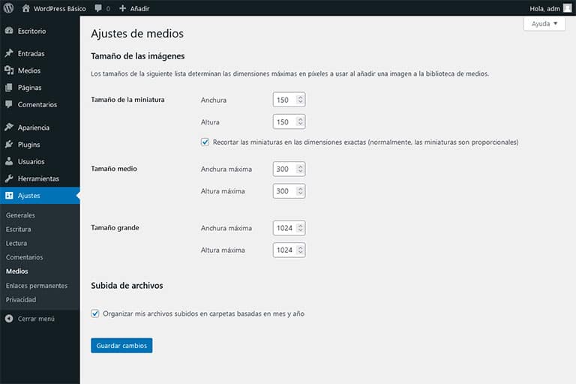Image resolution: width=576 pixels, height=384 pixels.
Task: Go to Enlaces permanentes submenu
Action: click(x=37, y=286)
